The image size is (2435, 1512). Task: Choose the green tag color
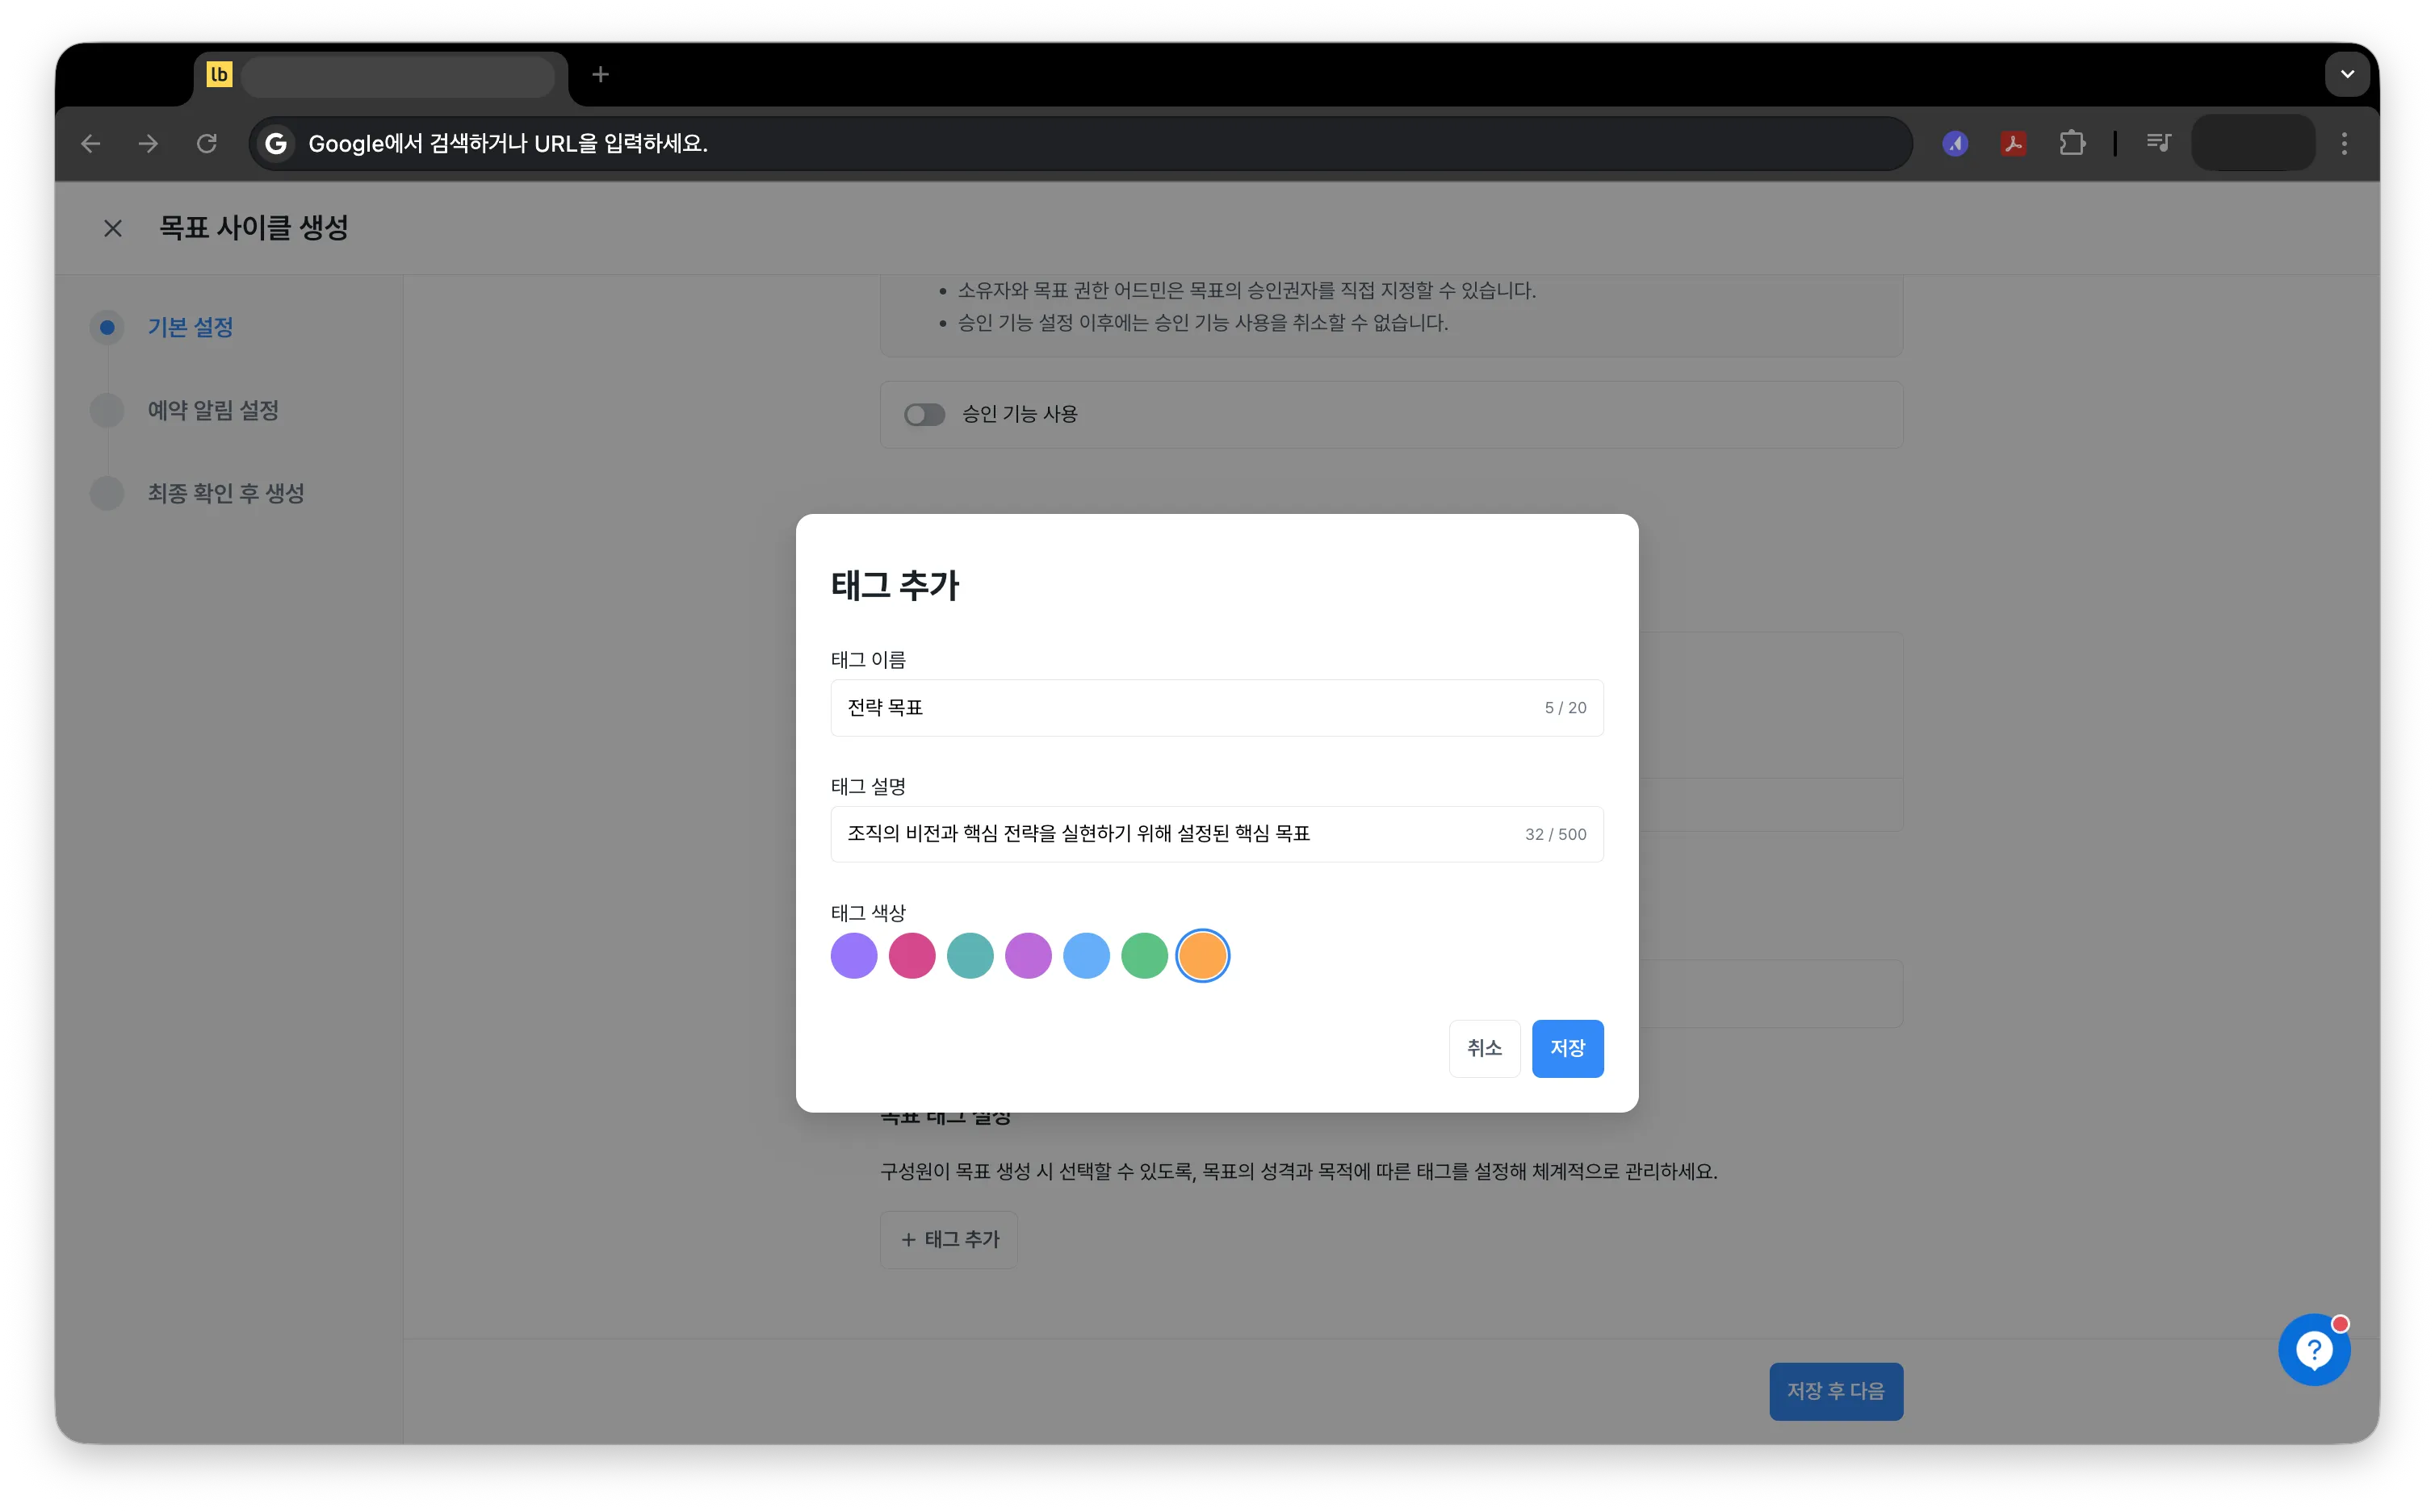click(1143, 956)
